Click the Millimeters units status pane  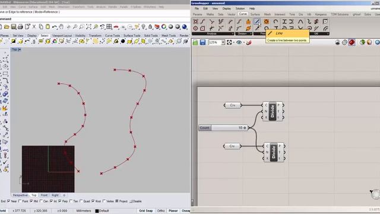[84, 211]
